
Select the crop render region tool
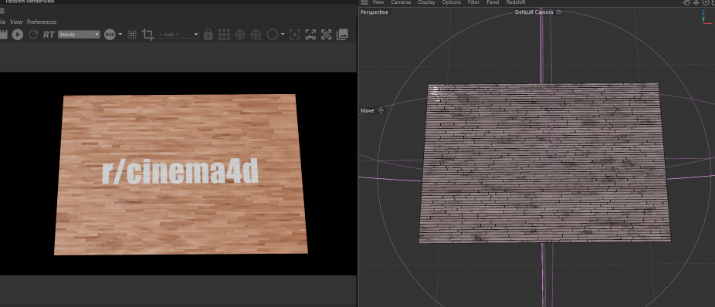pos(147,35)
